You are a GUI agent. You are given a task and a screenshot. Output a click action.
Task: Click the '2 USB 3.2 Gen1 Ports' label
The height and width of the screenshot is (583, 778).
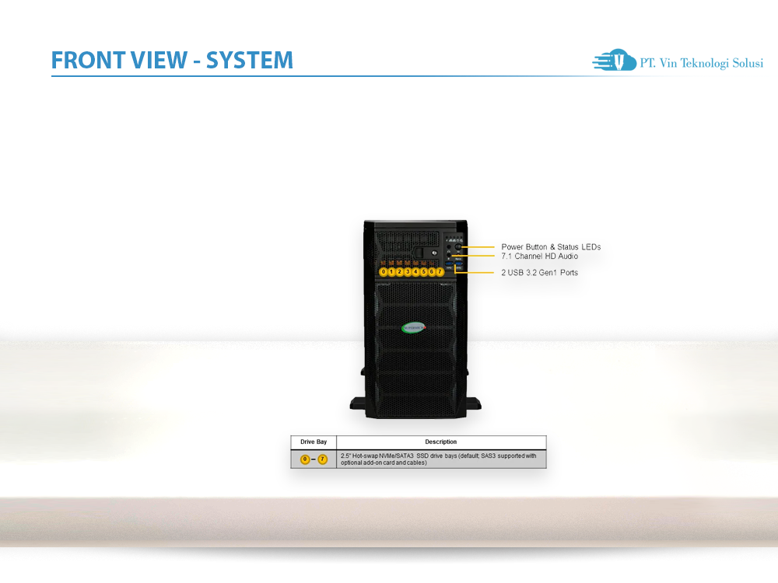click(539, 273)
